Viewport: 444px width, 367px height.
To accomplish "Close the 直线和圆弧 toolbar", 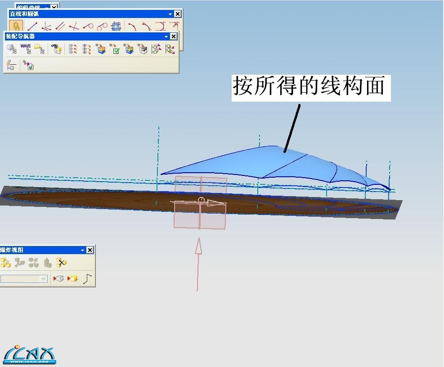I will click(178, 14).
